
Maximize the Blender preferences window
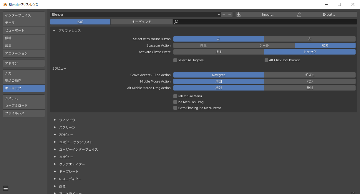tap(339, 4)
